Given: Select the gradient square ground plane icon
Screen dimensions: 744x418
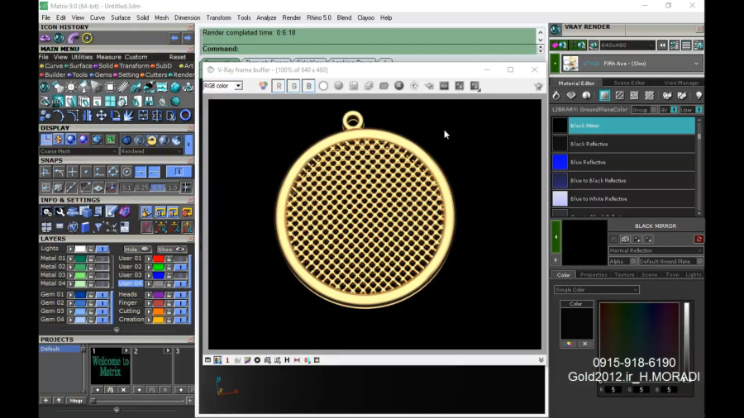Looking at the screenshot, I should click(604, 96).
